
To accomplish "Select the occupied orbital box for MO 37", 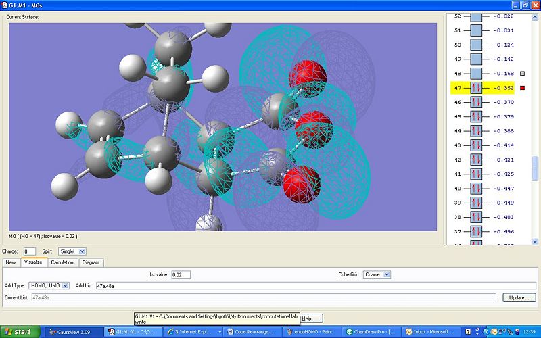I will click(x=476, y=231).
